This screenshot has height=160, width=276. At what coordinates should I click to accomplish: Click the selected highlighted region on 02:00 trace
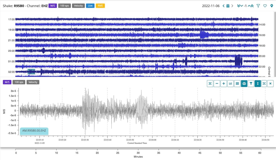click(31, 72)
